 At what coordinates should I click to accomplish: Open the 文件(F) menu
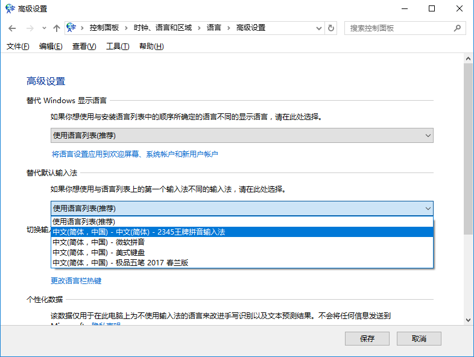17,46
